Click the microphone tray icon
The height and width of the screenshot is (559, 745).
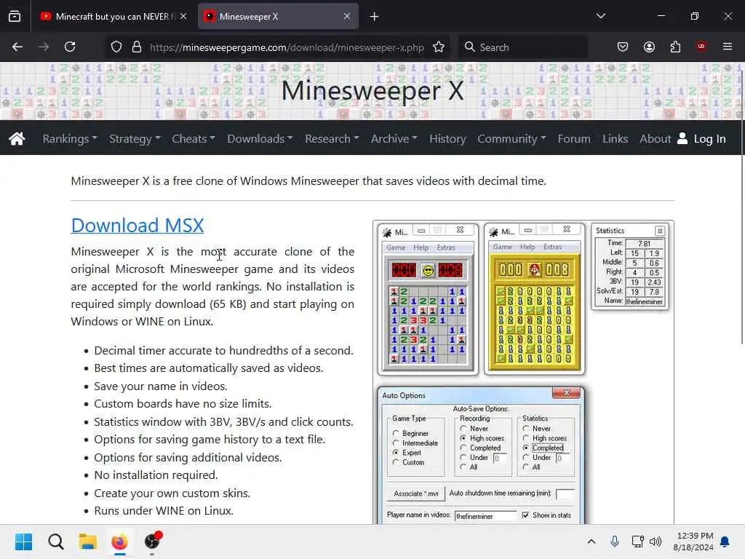pos(614,542)
